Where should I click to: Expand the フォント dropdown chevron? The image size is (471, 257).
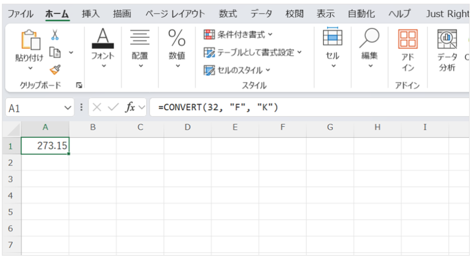[103, 66]
